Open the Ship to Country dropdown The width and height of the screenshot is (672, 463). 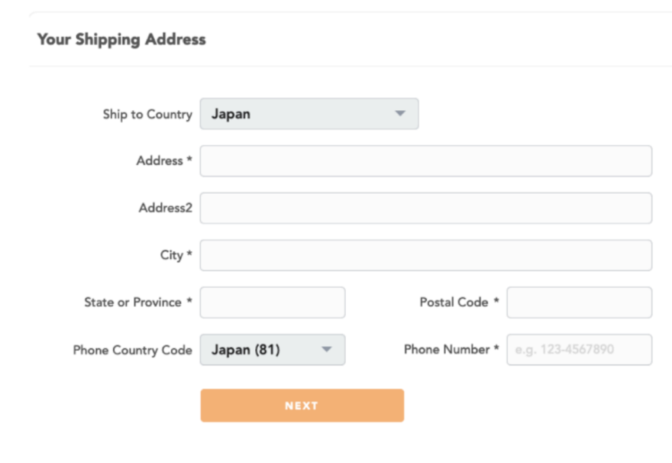[308, 114]
